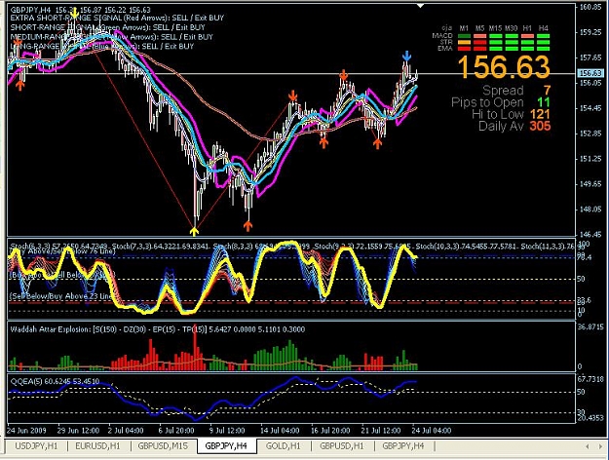
Task: Click the Daily Av 305 readout
Action: [514, 126]
